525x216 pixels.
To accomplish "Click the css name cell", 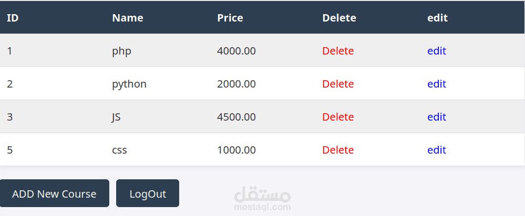I will point(119,150).
